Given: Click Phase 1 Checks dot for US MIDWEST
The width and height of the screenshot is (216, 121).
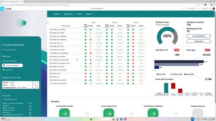Looking at the screenshot, I should pos(91,53).
